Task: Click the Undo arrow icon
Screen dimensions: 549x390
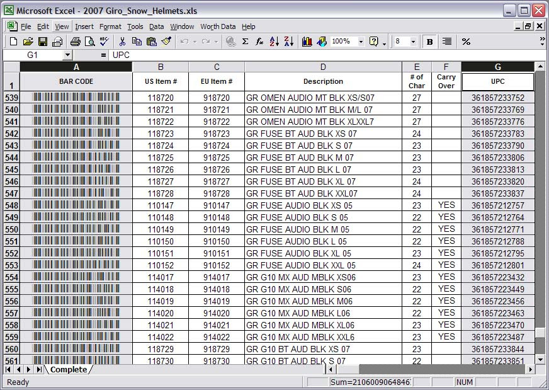Action: pos(184,42)
